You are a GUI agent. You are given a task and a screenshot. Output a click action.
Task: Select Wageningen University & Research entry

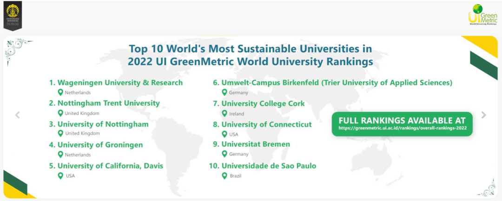click(x=116, y=83)
